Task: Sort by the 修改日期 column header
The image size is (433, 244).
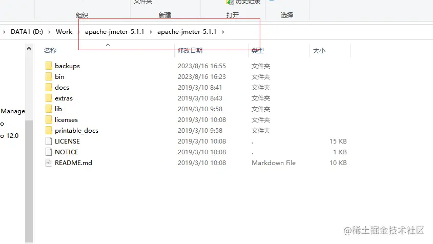Action: [190, 51]
